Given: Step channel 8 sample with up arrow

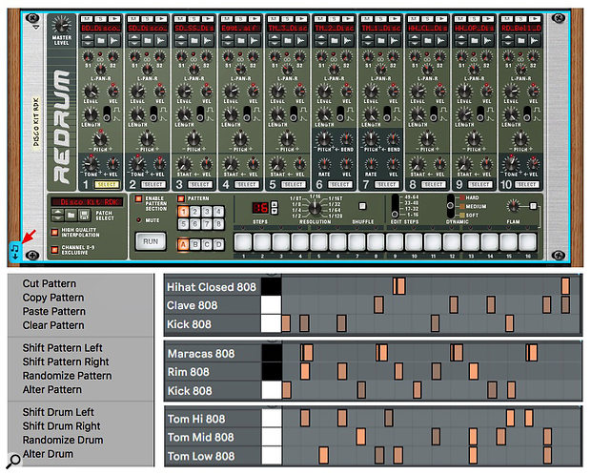Looking at the screenshot, I should [415, 38].
